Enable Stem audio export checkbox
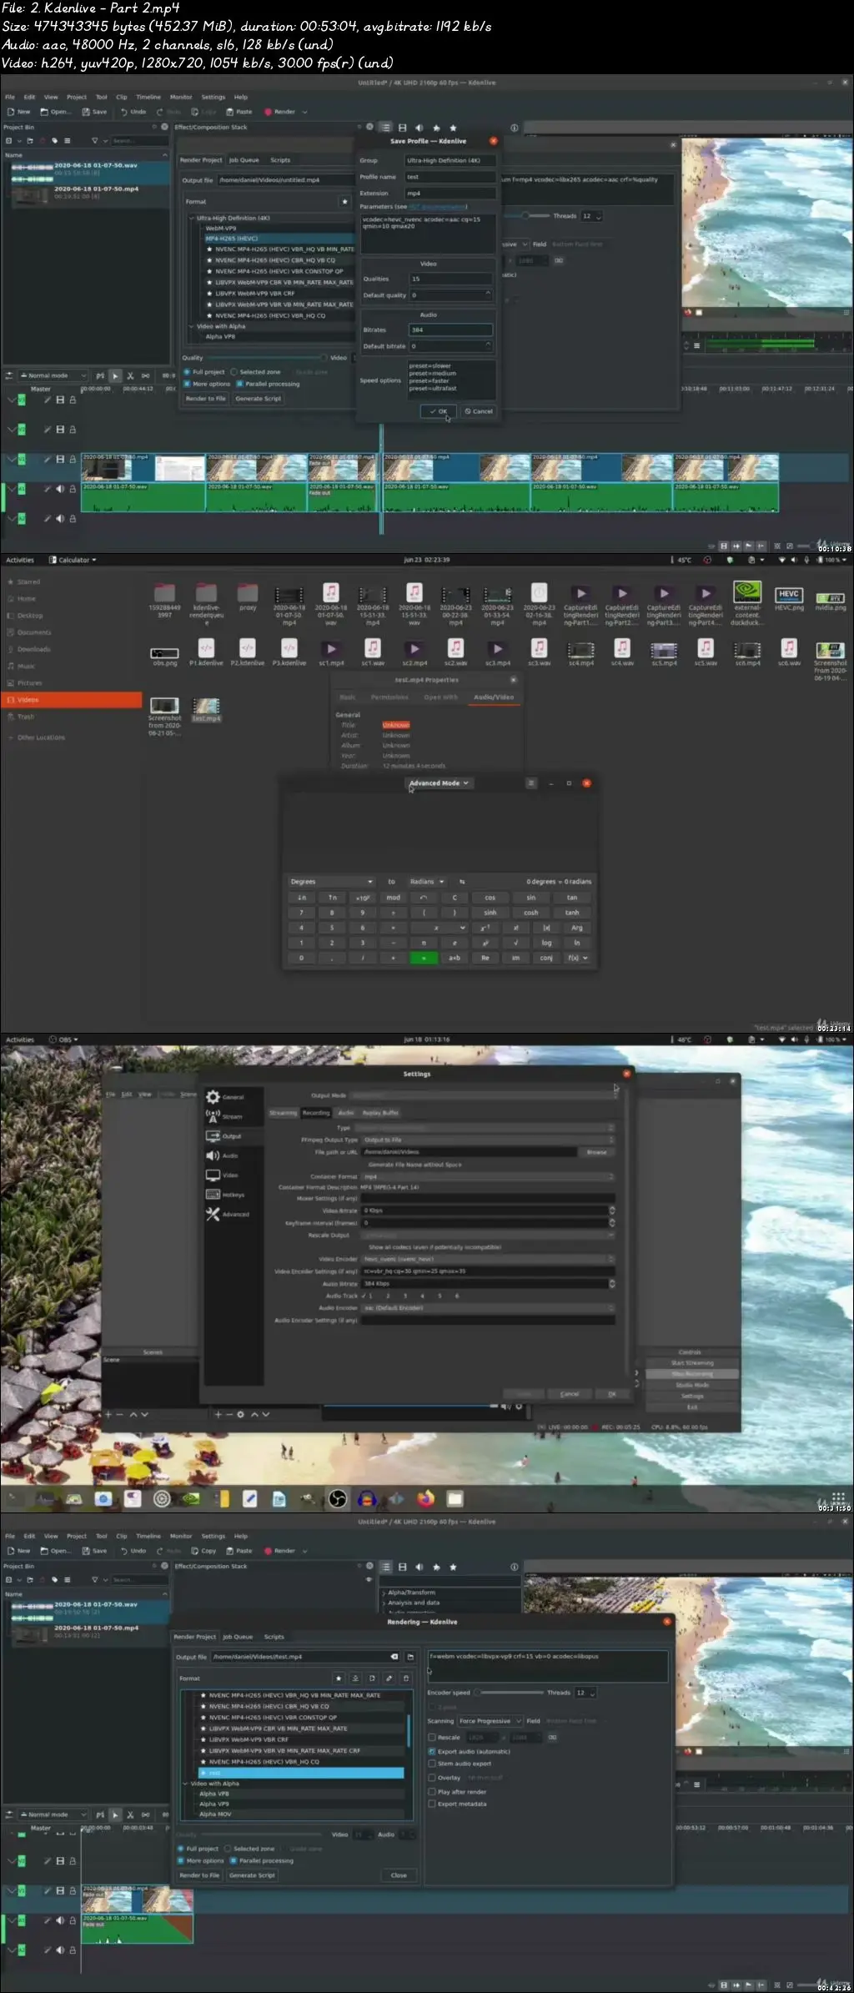Image resolution: width=854 pixels, height=1993 pixels. [x=432, y=1764]
